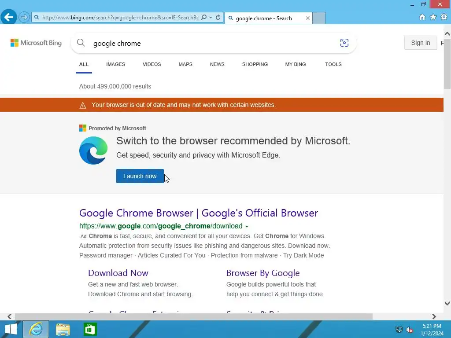Open the Home page icon

click(x=422, y=17)
